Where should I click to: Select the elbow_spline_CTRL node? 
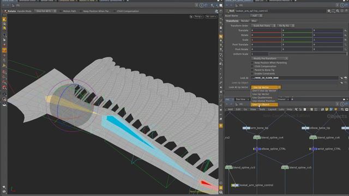pyautogui.click(x=257, y=149)
